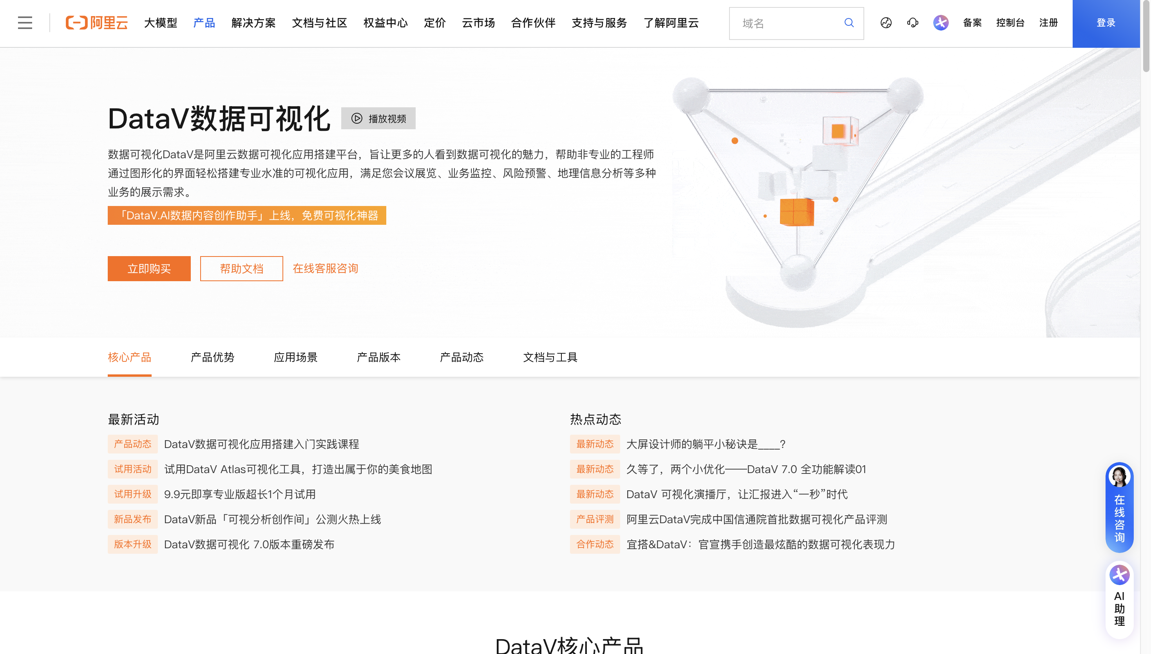
Task: Click the magnifier in the domain search box
Action: click(848, 23)
